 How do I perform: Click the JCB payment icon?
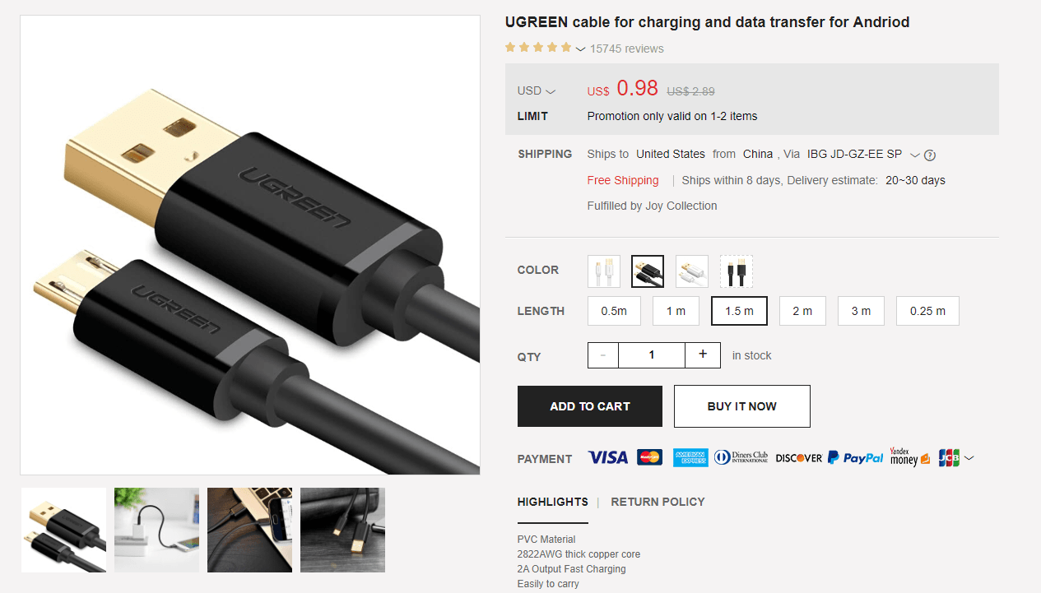[x=949, y=457]
